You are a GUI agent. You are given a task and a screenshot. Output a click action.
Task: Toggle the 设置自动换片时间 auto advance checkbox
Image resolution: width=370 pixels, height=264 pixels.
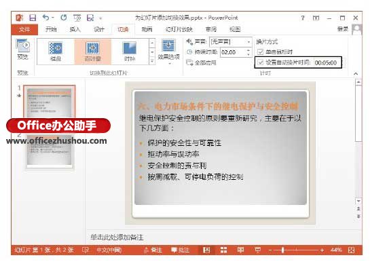point(260,62)
